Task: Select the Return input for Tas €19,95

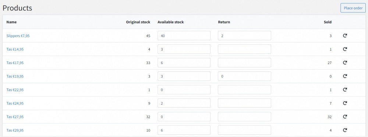Action: 244,76
